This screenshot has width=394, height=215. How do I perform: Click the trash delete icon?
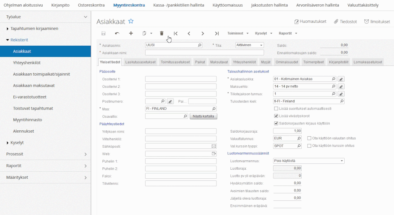click(162, 33)
